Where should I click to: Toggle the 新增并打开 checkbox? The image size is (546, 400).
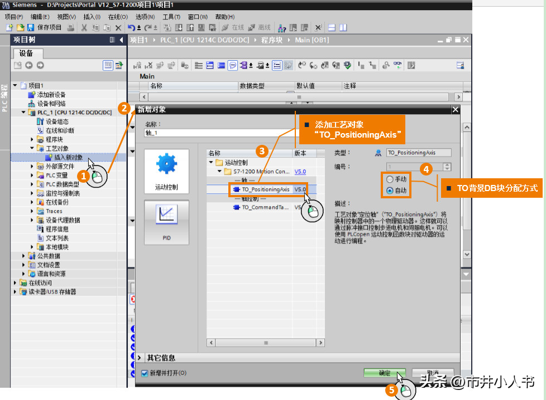pyautogui.click(x=144, y=373)
